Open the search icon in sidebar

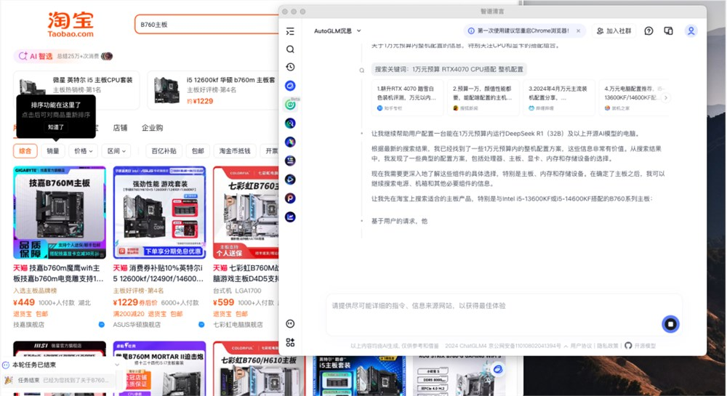(290, 49)
